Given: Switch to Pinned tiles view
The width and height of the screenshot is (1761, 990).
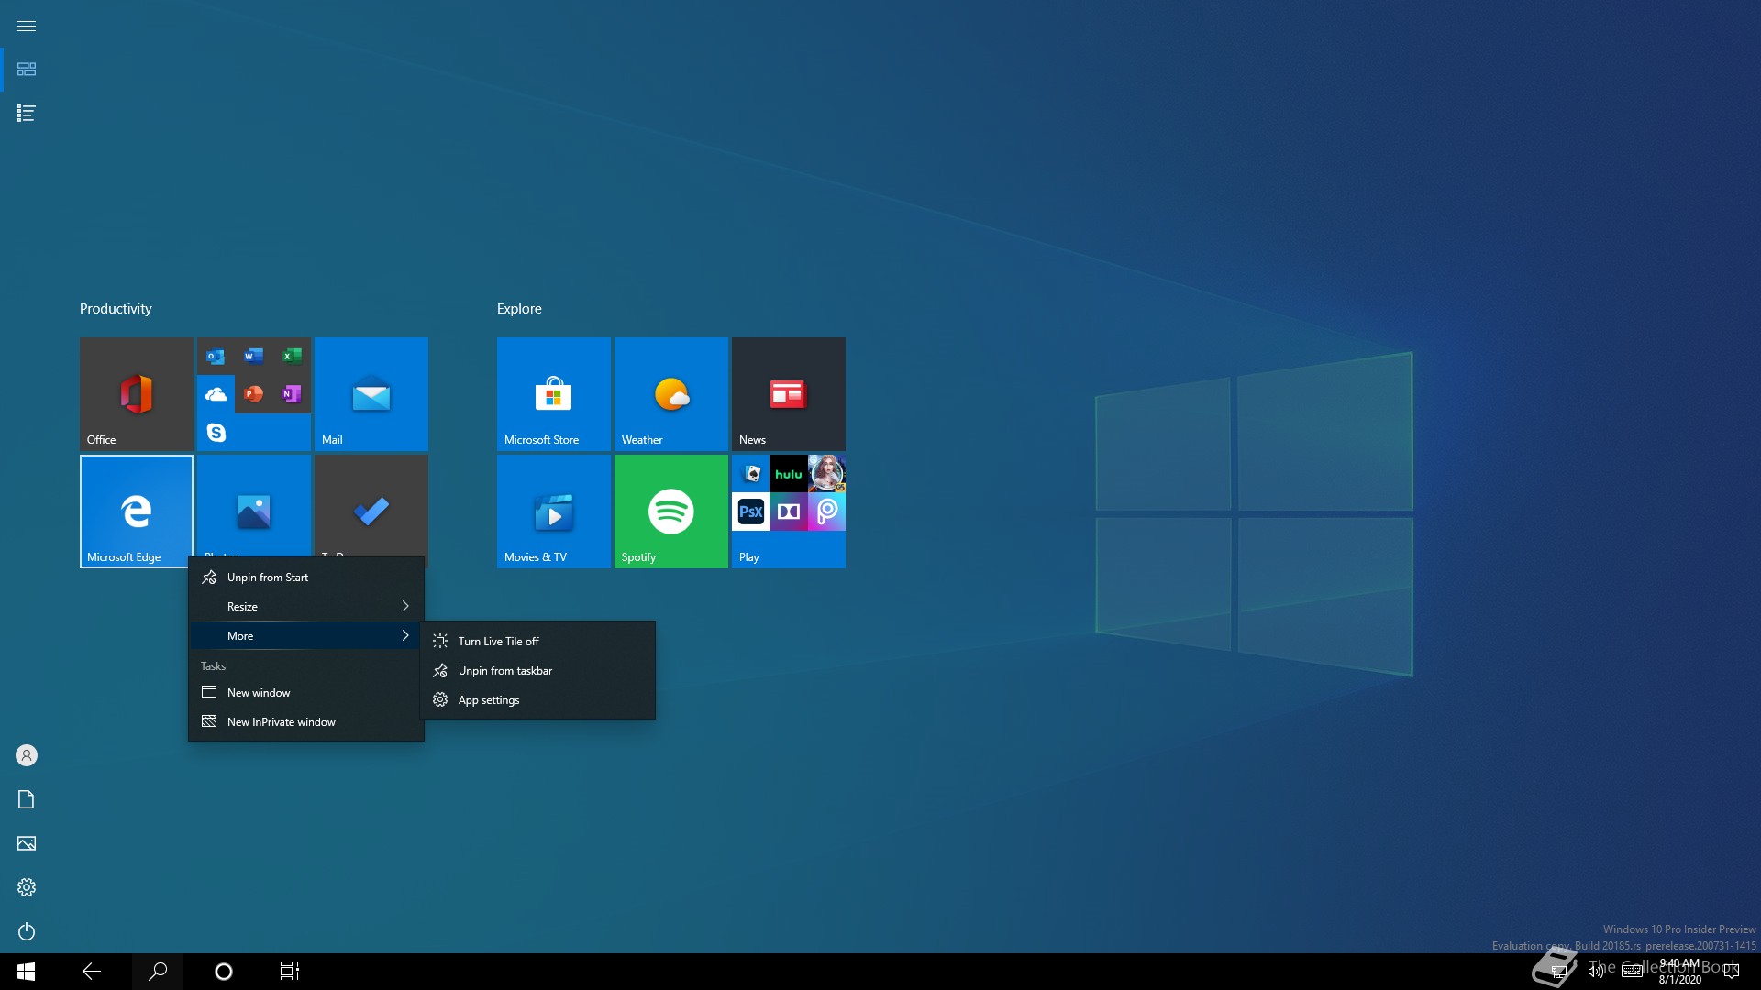Looking at the screenshot, I should 27,70.
